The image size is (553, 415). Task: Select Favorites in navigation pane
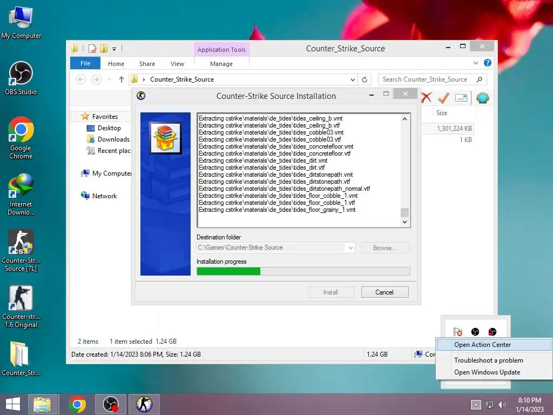100,117
